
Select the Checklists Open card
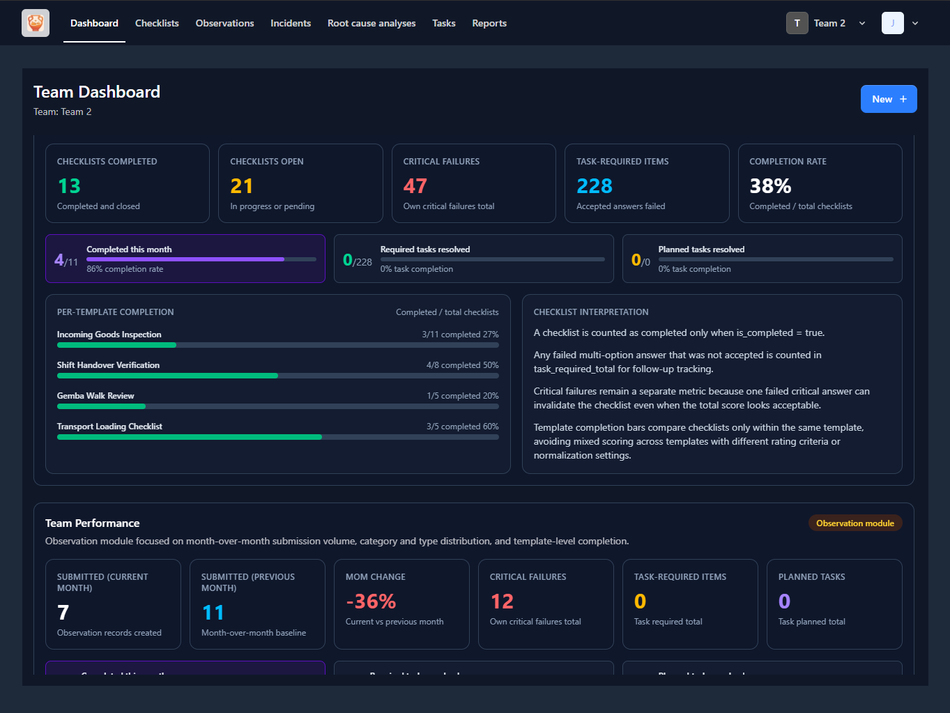point(300,183)
